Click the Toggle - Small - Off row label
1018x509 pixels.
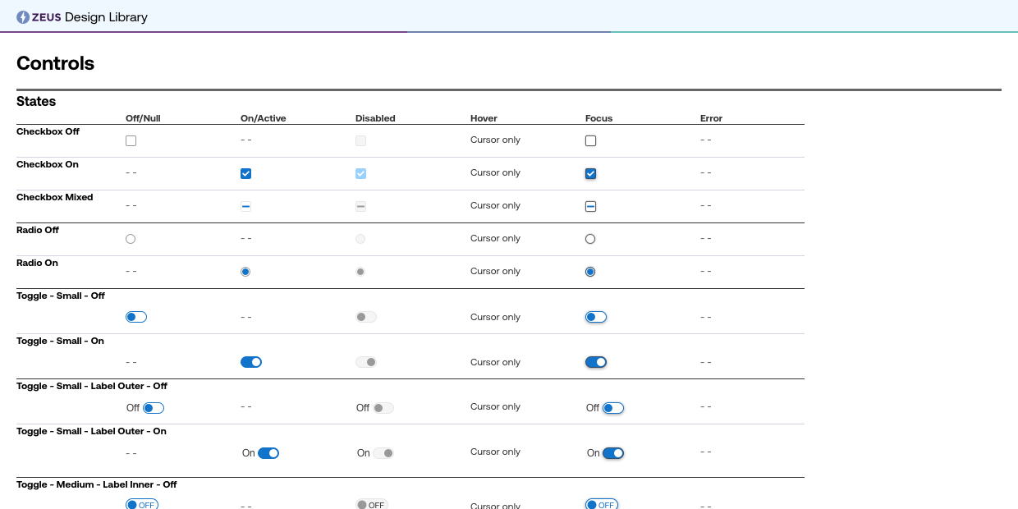click(x=61, y=296)
